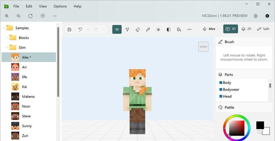Click the MCSkinn app logo icon

(6, 6)
